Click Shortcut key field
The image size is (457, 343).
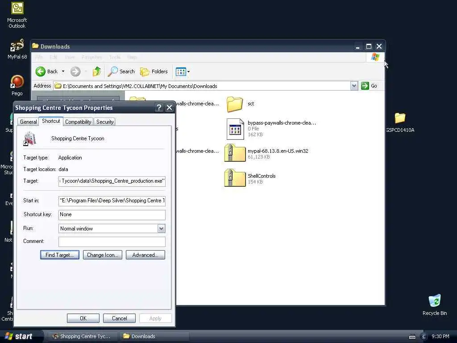coord(112,215)
